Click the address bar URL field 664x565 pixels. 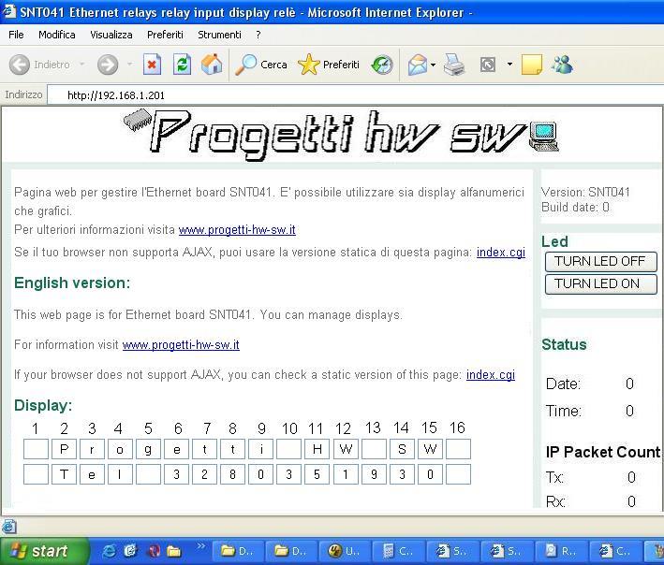pyautogui.click(x=354, y=95)
